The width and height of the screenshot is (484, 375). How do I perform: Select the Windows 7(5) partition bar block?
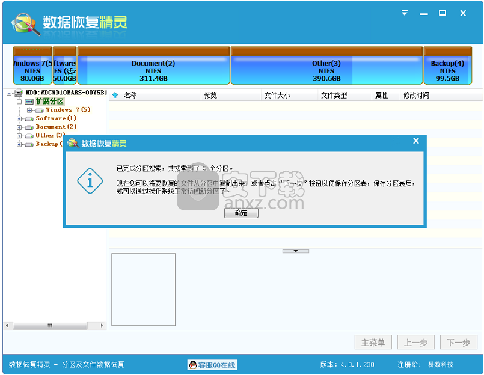click(x=32, y=66)
